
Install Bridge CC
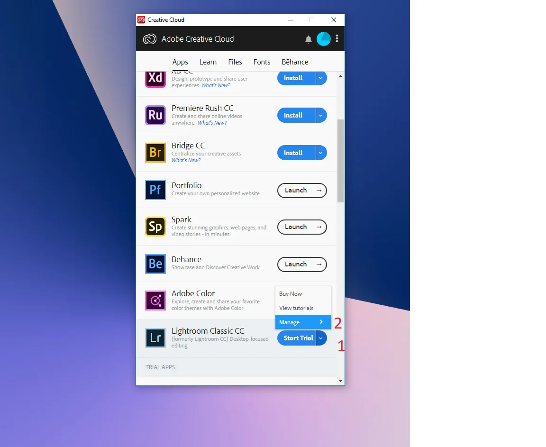(296, 153)
